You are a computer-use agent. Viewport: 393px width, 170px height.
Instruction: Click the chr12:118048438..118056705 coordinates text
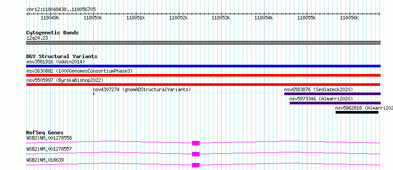tap(61, 10)
